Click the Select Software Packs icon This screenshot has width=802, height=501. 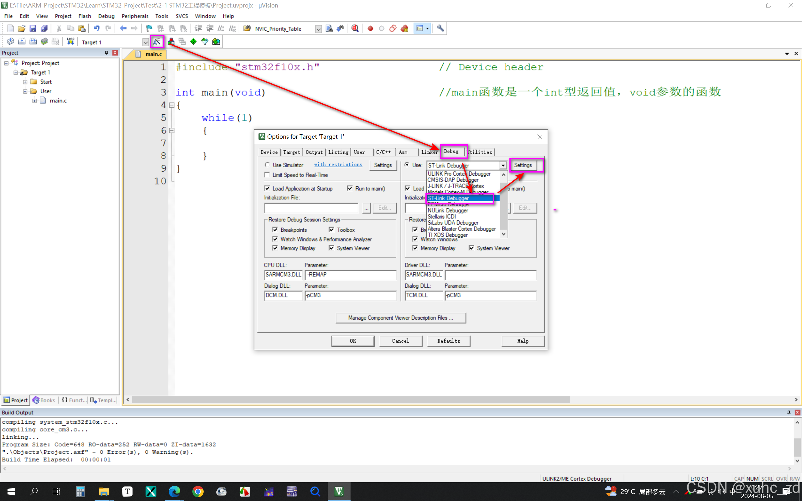coord(205,41)
